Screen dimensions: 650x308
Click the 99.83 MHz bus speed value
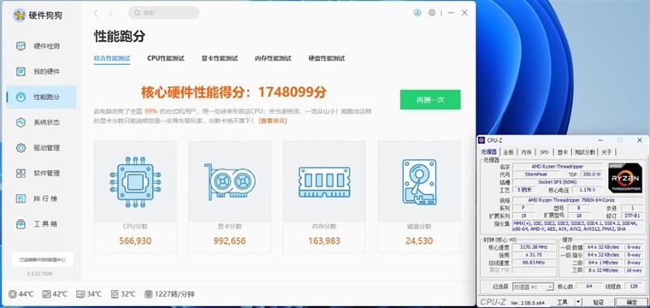tap(534, 263)
